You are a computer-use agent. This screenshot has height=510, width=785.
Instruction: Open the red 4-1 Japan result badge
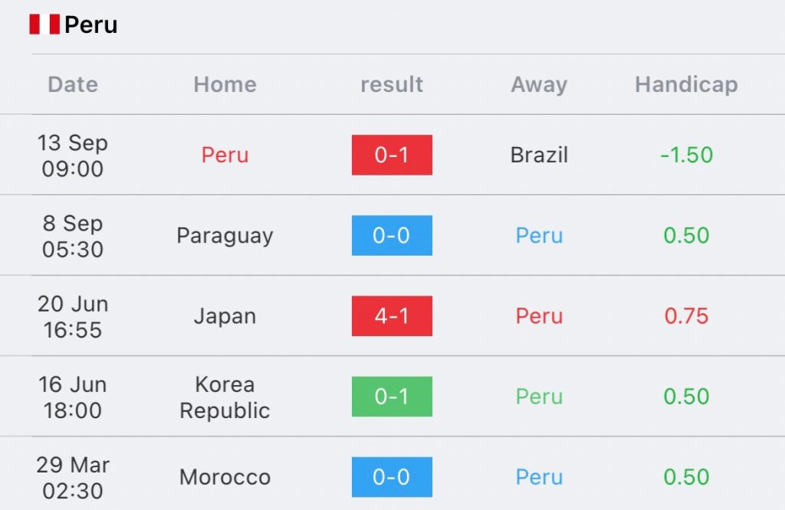[392, 316]
